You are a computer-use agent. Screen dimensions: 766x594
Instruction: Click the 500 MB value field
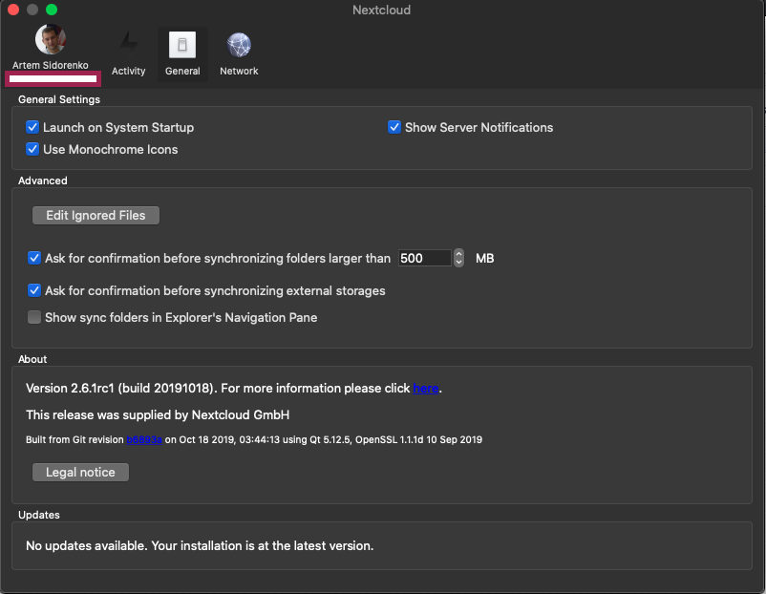tap(425, 258)
